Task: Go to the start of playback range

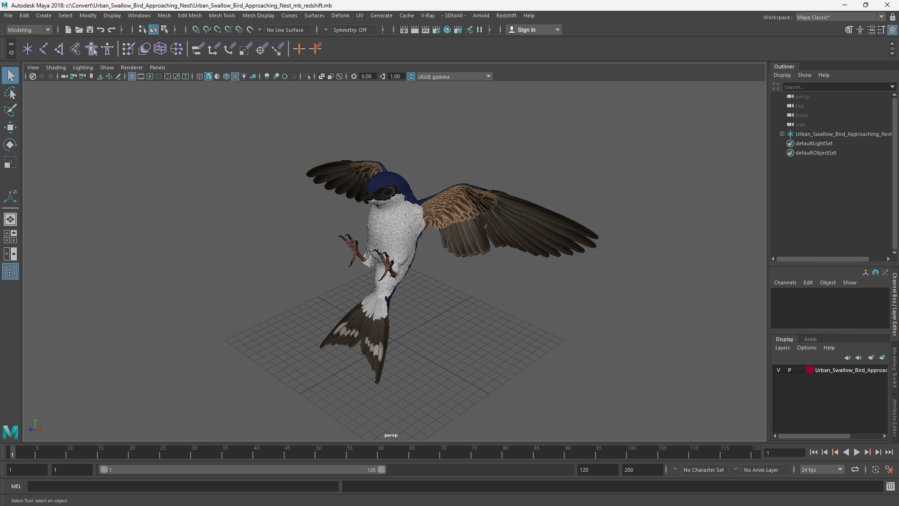Action: pyautogui.click(x=813, y=452)
